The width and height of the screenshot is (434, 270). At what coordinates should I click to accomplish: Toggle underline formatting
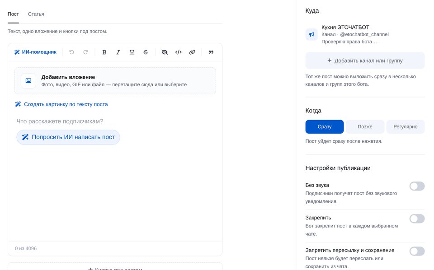point(132,52)
